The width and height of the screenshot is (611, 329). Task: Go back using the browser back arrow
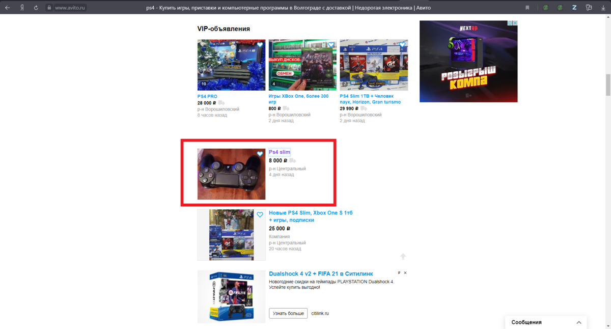point(7,8)
